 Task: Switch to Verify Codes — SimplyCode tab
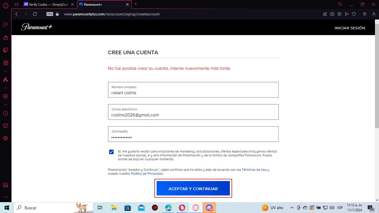pos(46,5)
